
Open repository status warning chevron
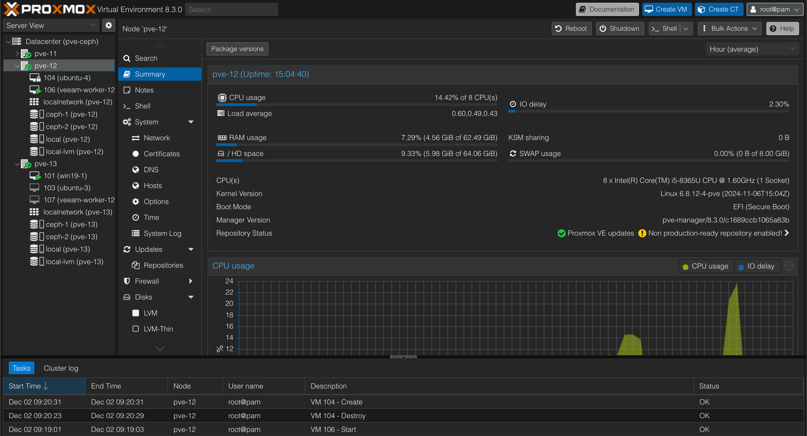pyautogui.click(x=787, y=233)
